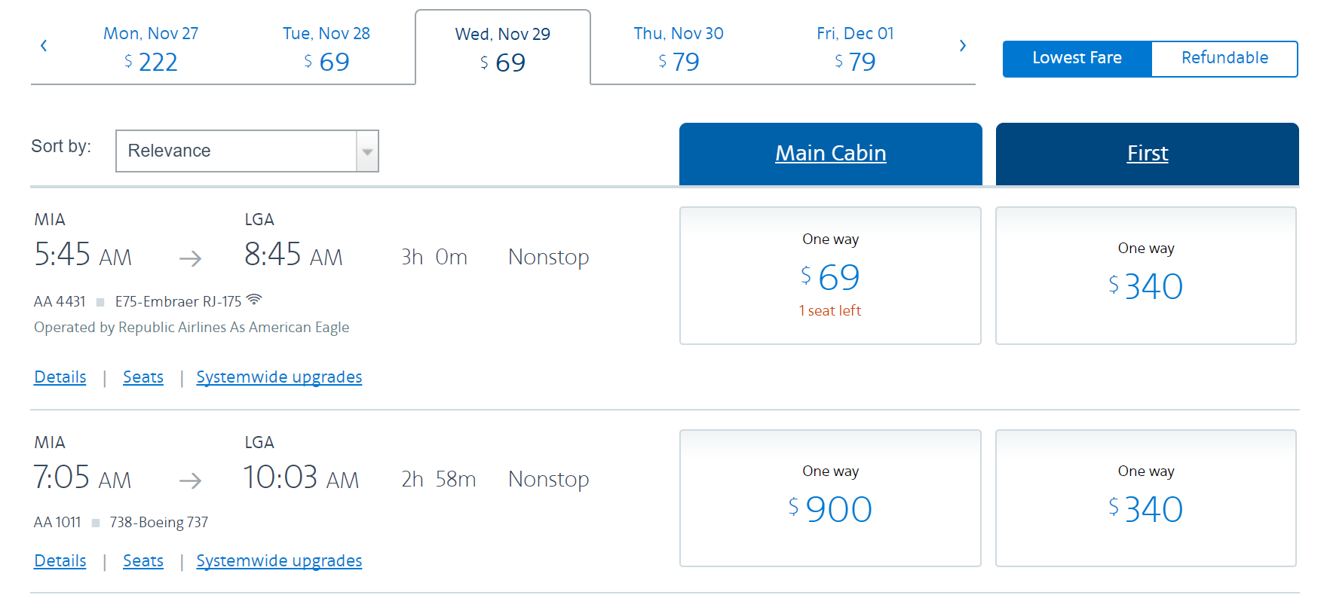1327x595 pixels.
Task: Select the Mon, Nov 27 date tab
Action: tap(151, 48)
